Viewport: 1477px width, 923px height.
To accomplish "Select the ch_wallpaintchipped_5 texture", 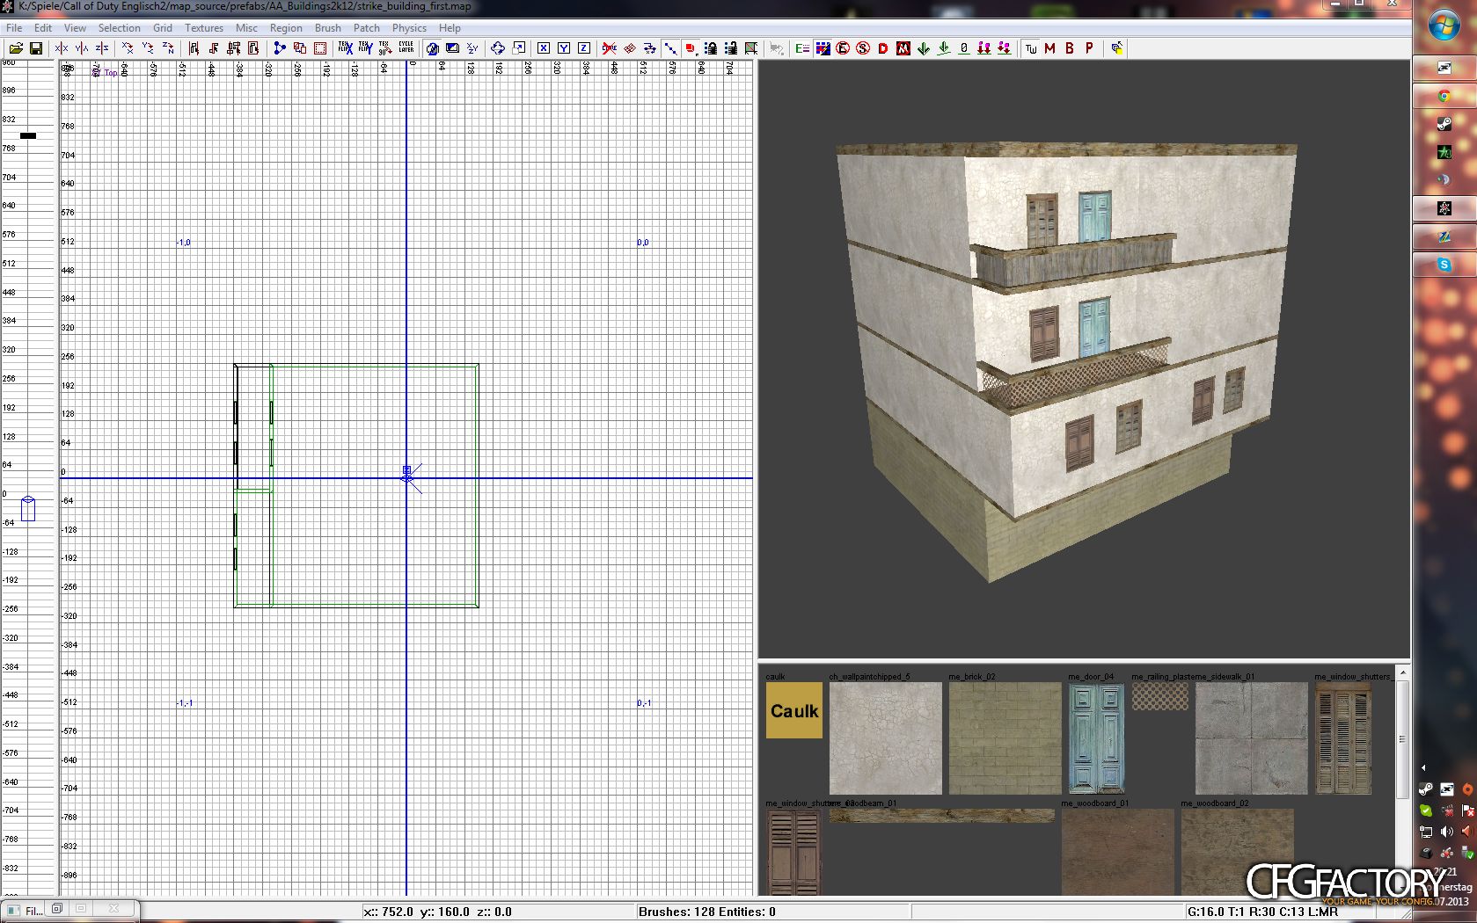I will 886,738.
